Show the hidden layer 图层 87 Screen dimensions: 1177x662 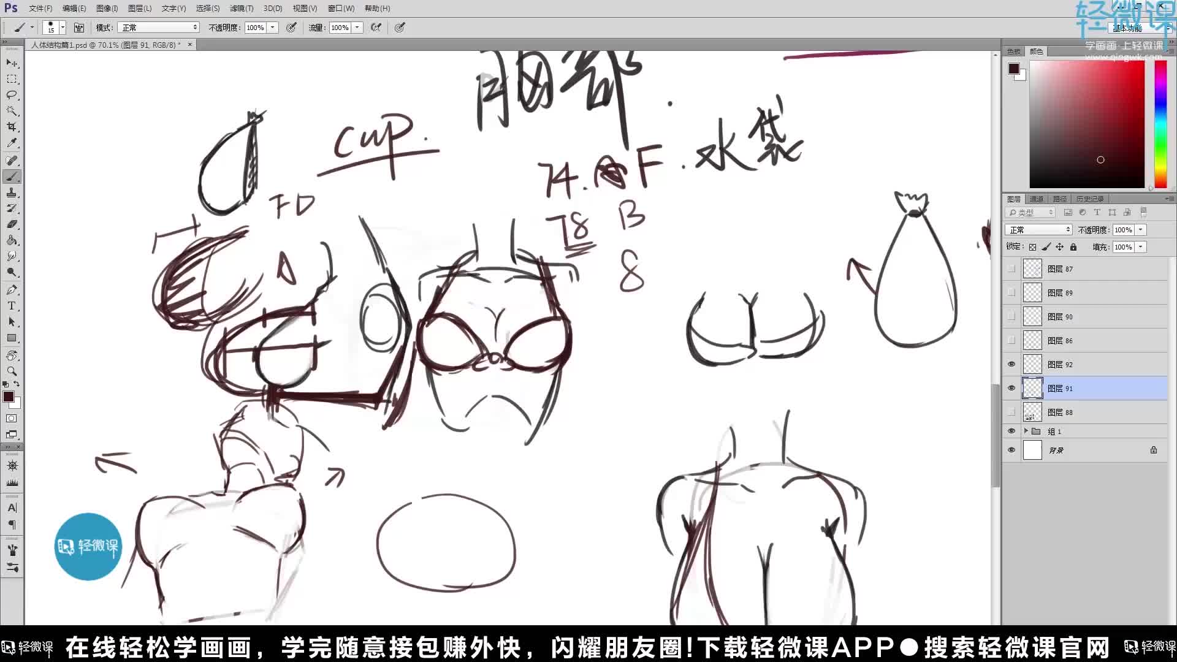coord(1011,268)
